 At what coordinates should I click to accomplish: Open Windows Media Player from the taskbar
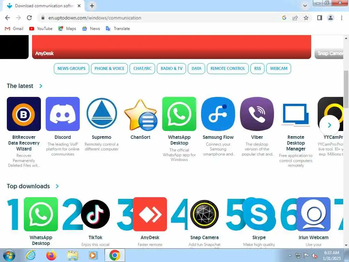click(x=93, y=255)
